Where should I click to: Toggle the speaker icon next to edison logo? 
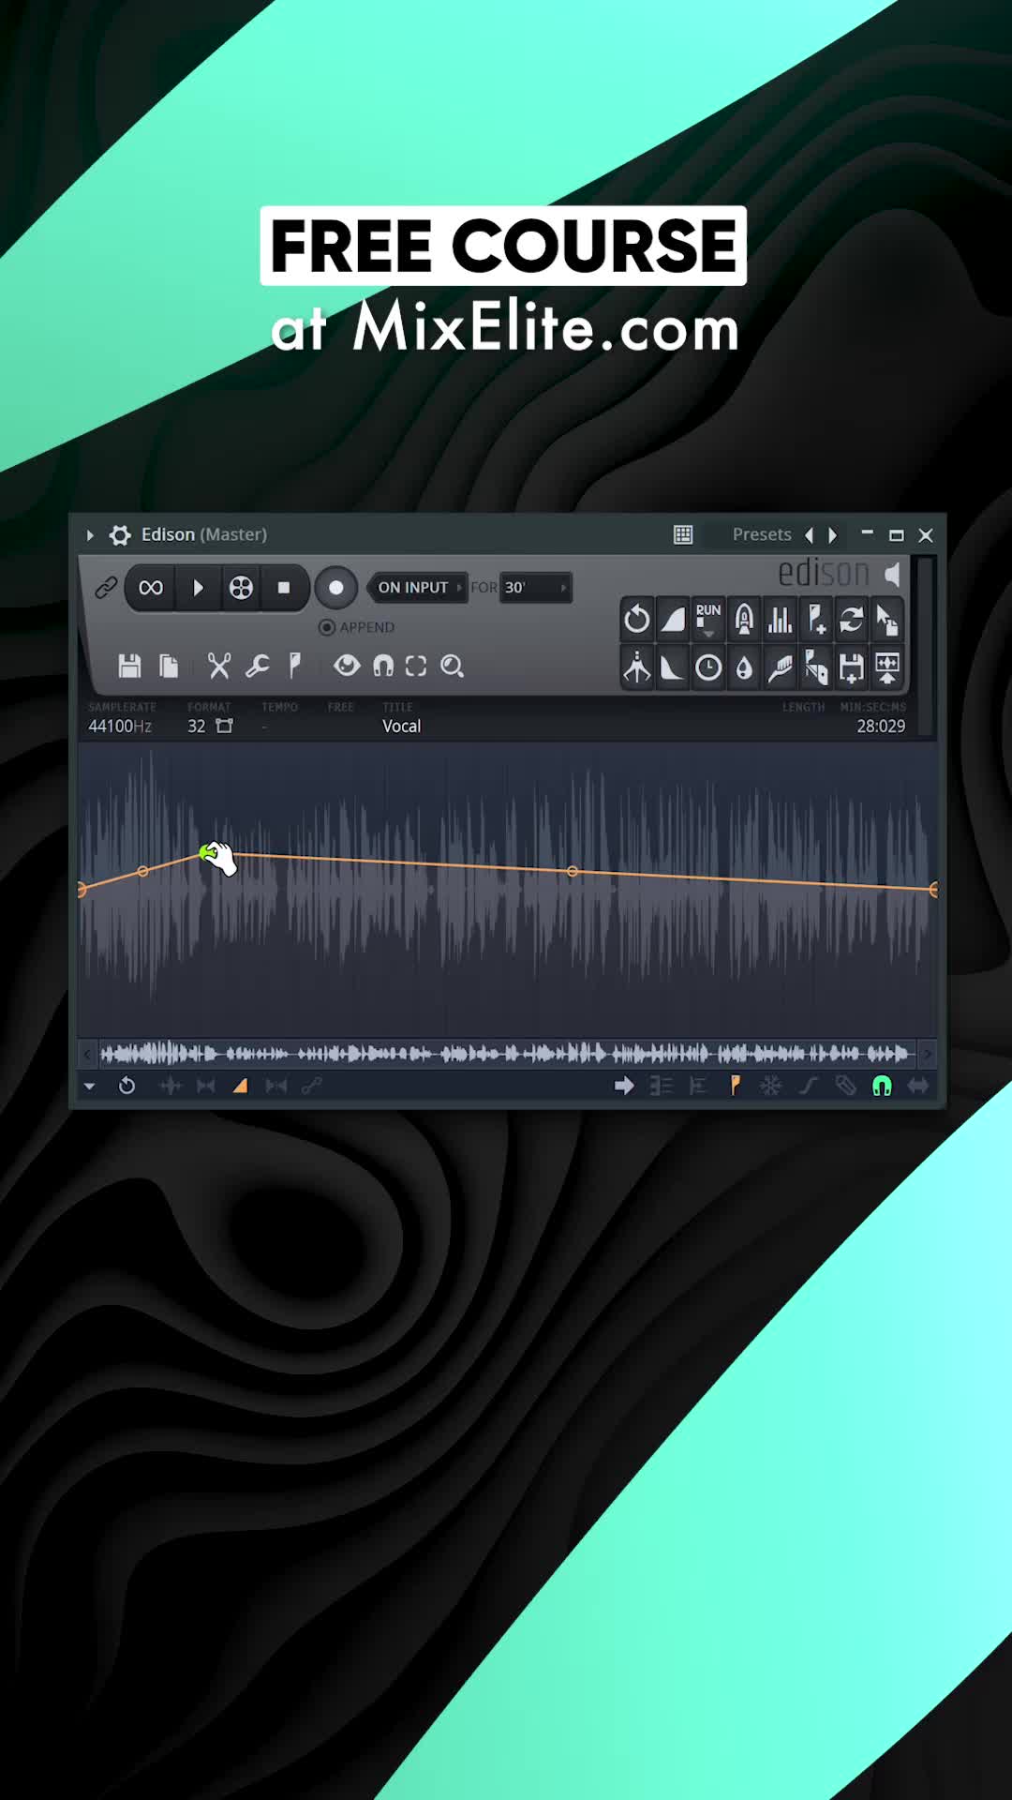[892, 573]
